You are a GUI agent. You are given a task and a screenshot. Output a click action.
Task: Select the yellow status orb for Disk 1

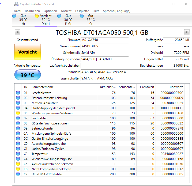[x=37, y=16]
